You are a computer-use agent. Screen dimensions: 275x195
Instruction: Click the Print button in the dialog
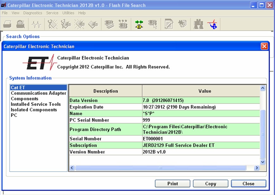173,184
